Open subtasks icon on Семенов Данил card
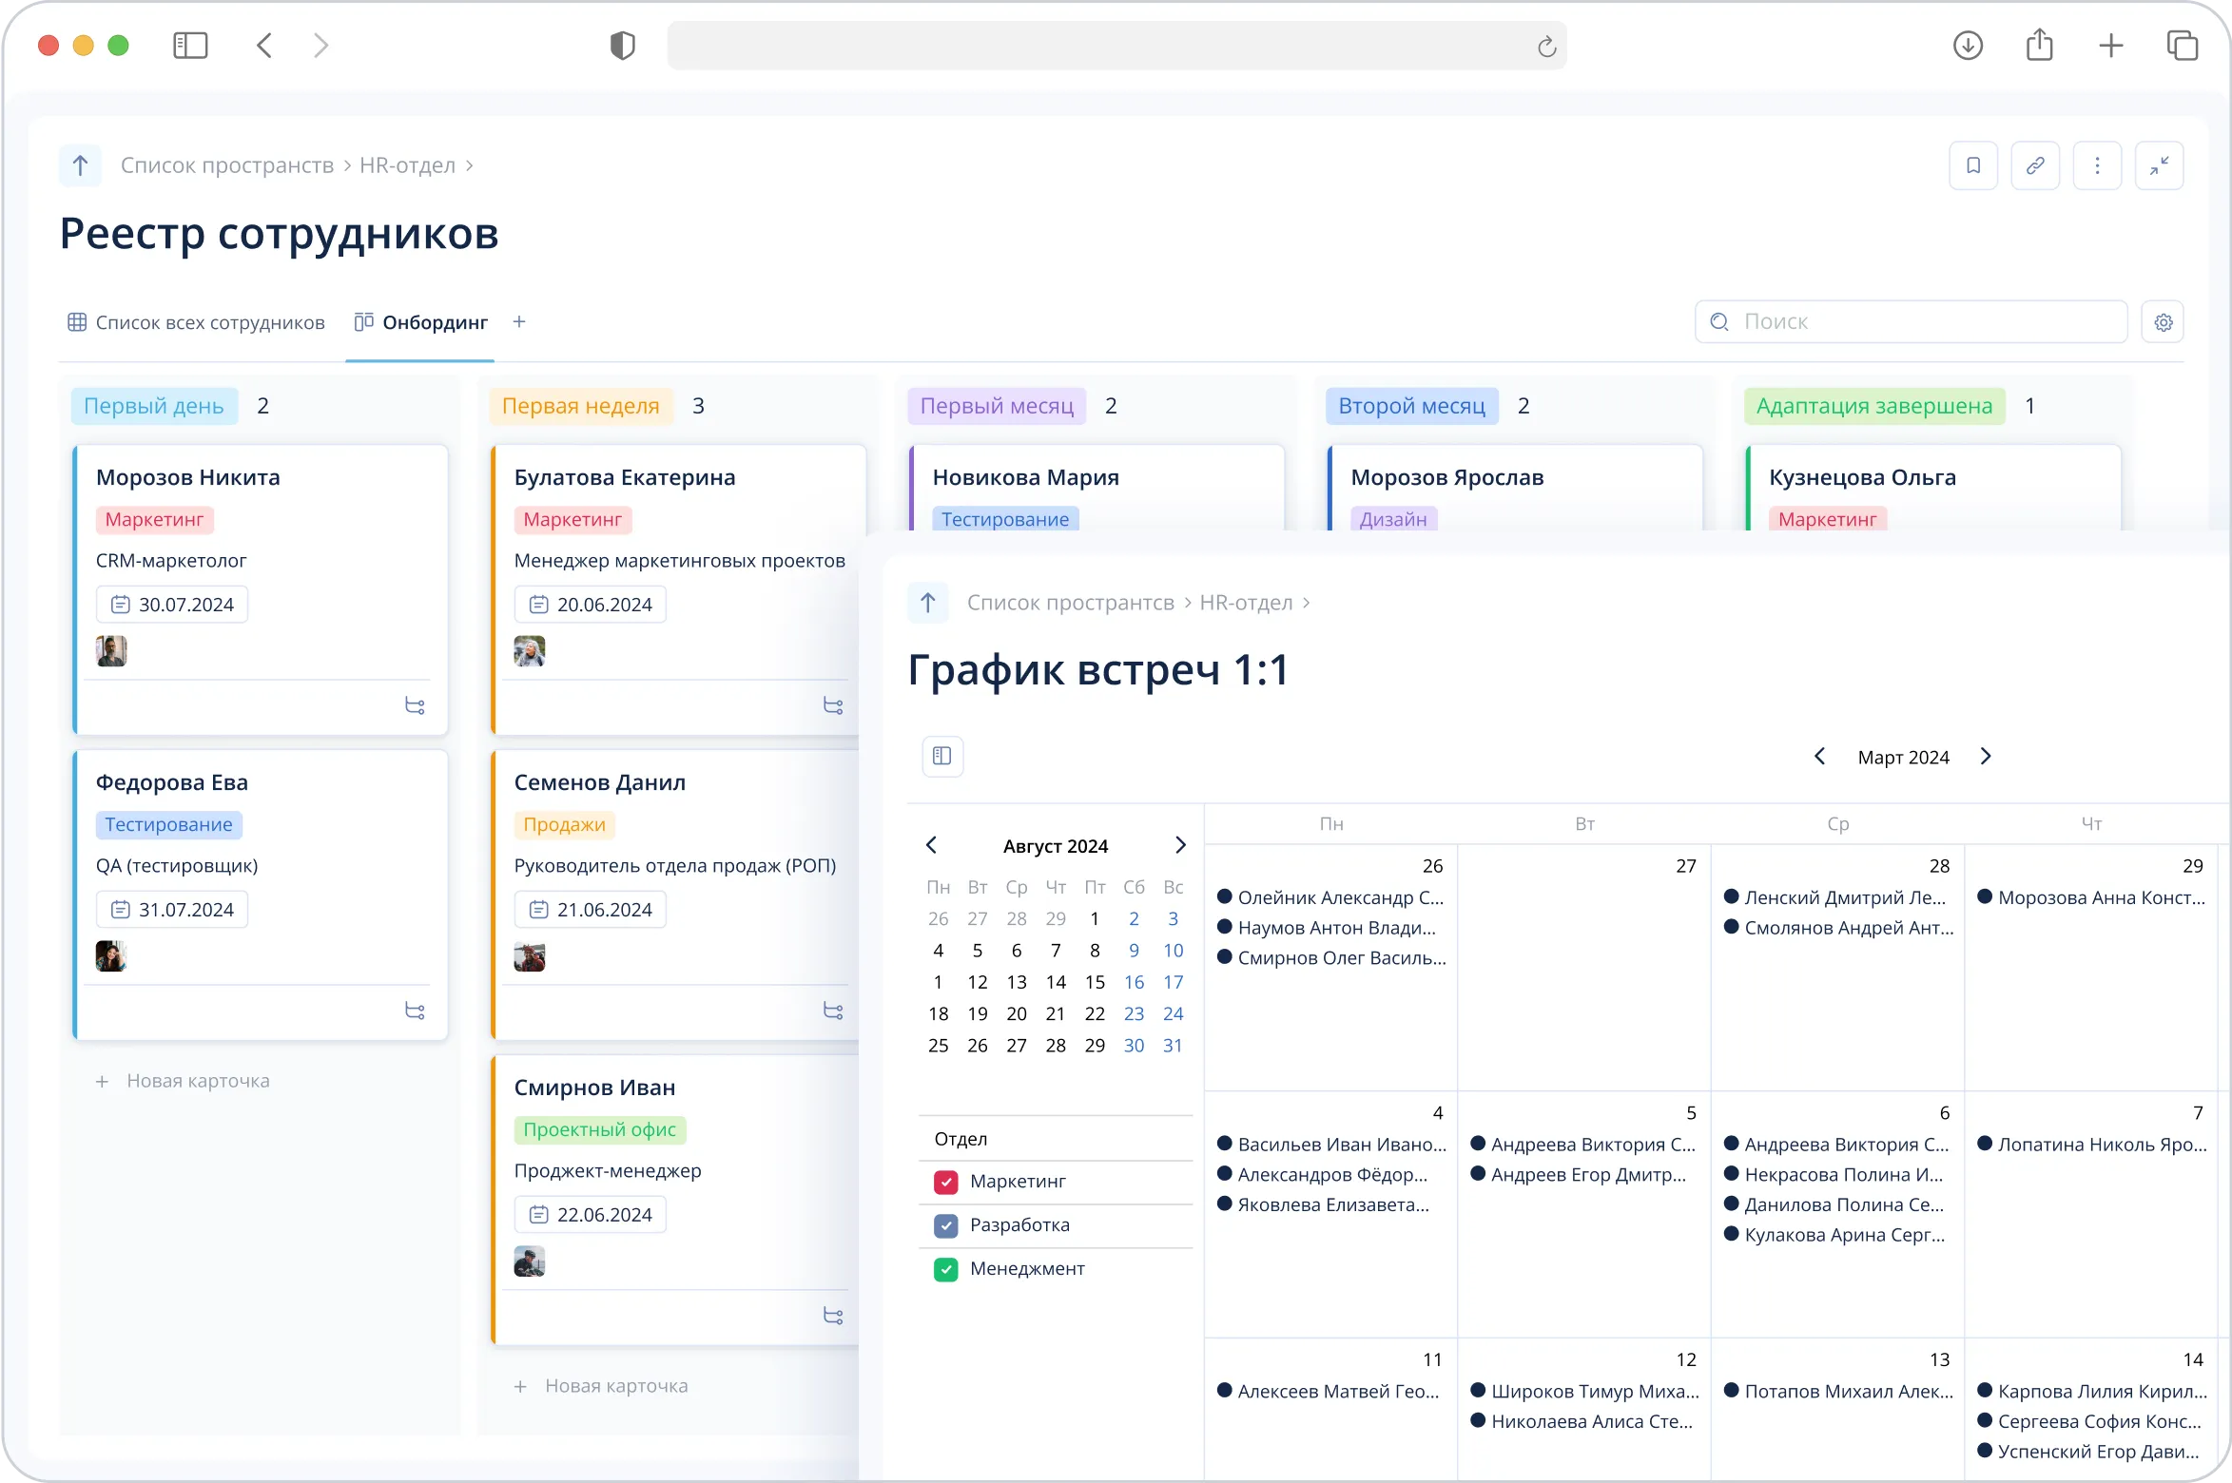Screen dimensions: 2232x1483 833,1011
